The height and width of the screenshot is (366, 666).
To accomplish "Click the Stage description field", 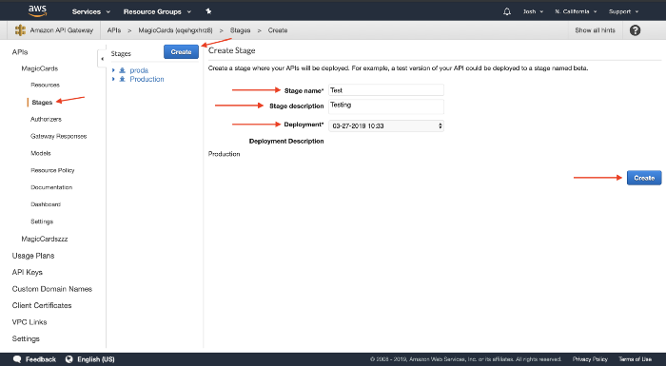I will [386, 106].
